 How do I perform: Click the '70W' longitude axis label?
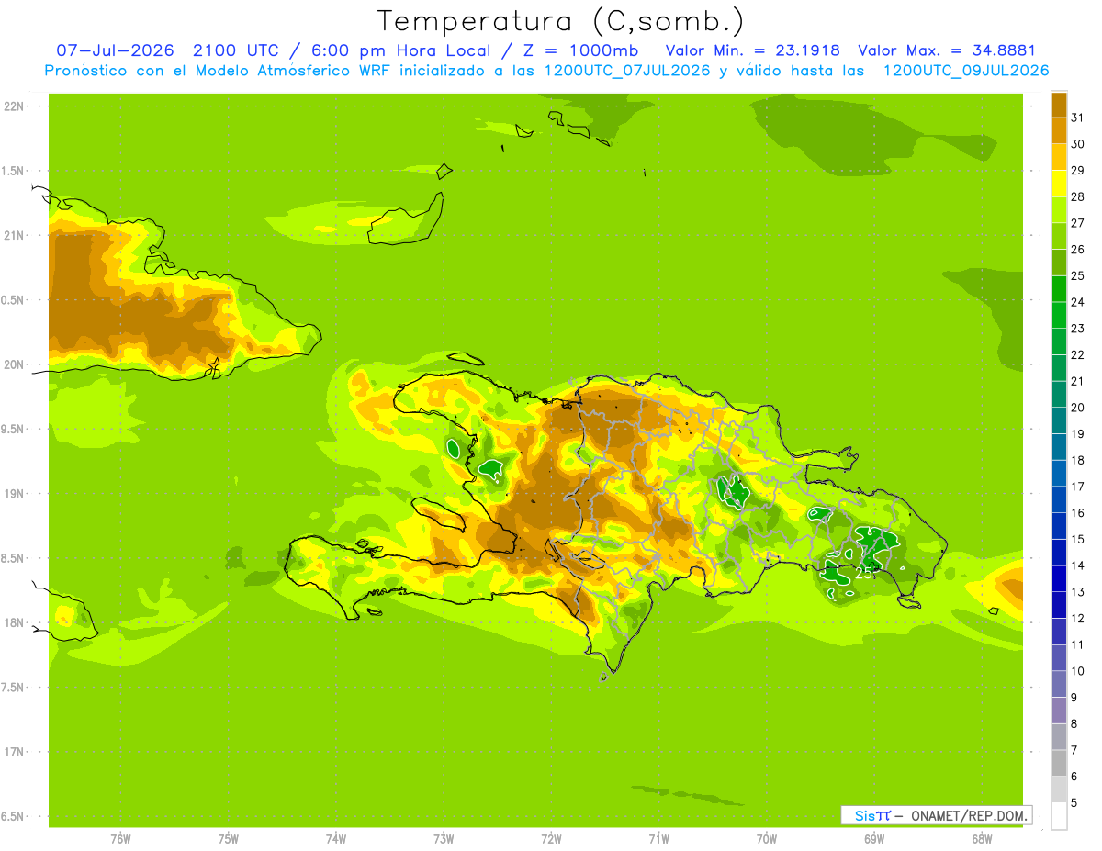tap(767, 838)
